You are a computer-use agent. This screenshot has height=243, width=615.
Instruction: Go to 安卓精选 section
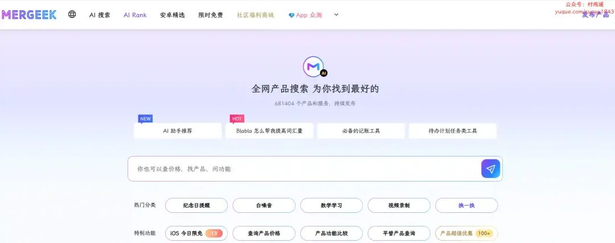[x=172, y=15]
